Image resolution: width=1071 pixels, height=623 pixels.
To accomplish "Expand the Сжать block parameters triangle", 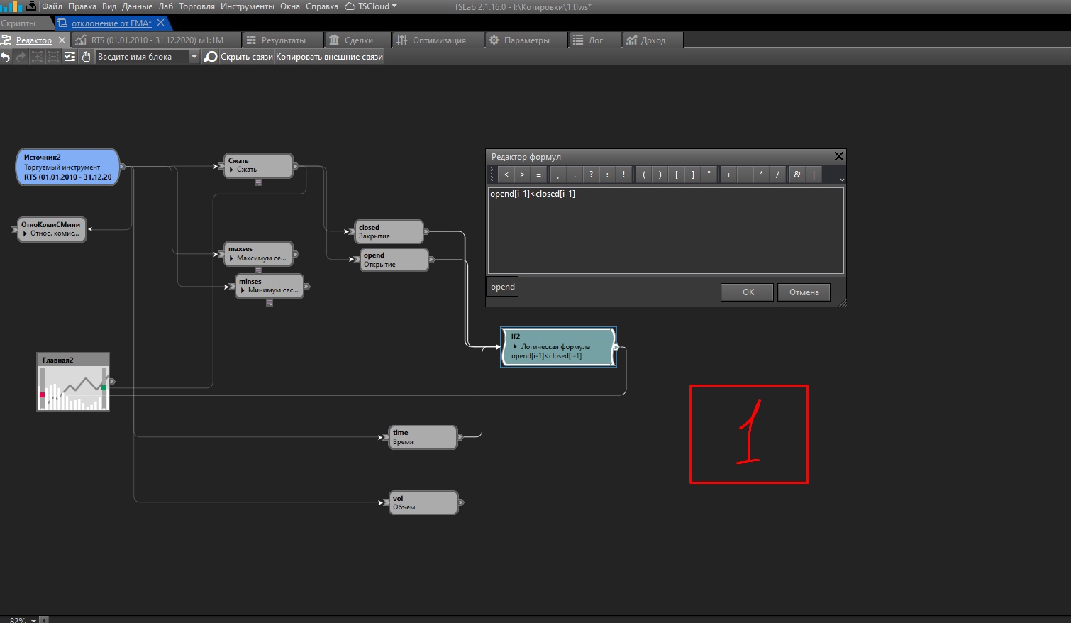I will click(231, 170).
